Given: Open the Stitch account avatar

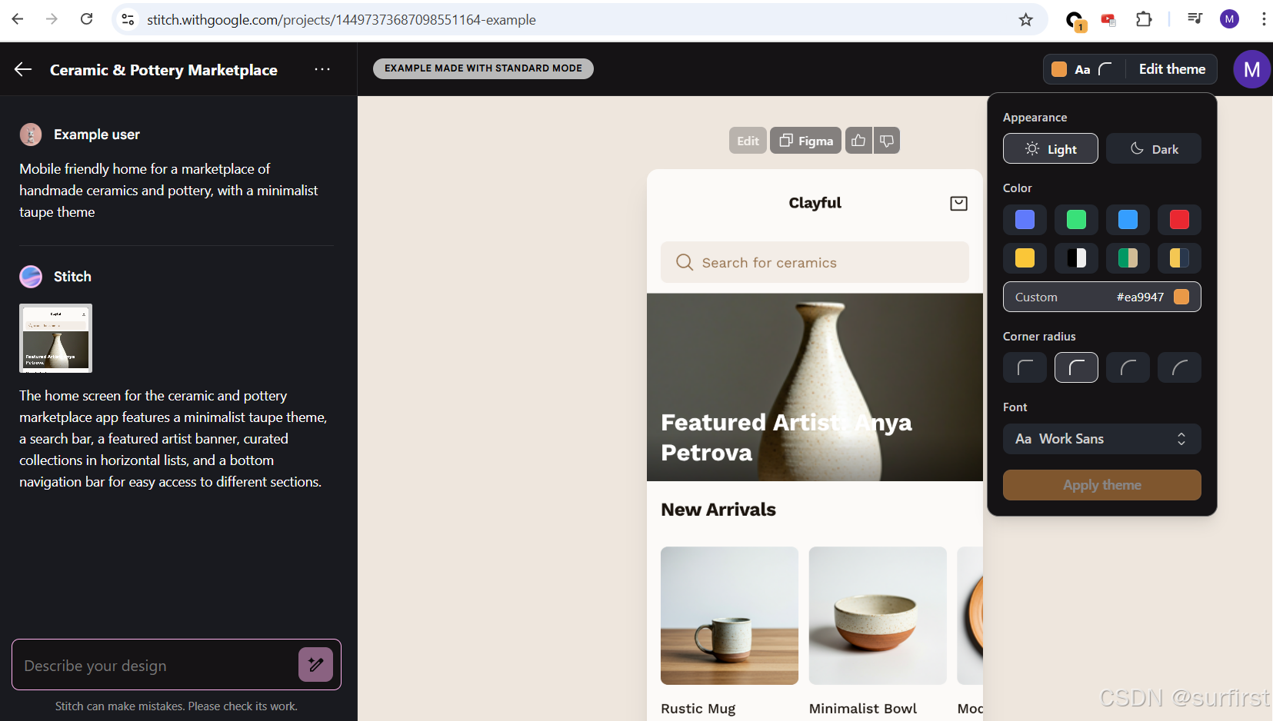Looking at the screenshot, I should [1251, 69].
